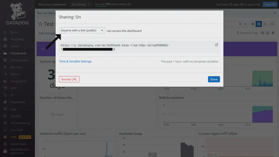
Task: Pause dashboard data refresh
Action: 259,24
